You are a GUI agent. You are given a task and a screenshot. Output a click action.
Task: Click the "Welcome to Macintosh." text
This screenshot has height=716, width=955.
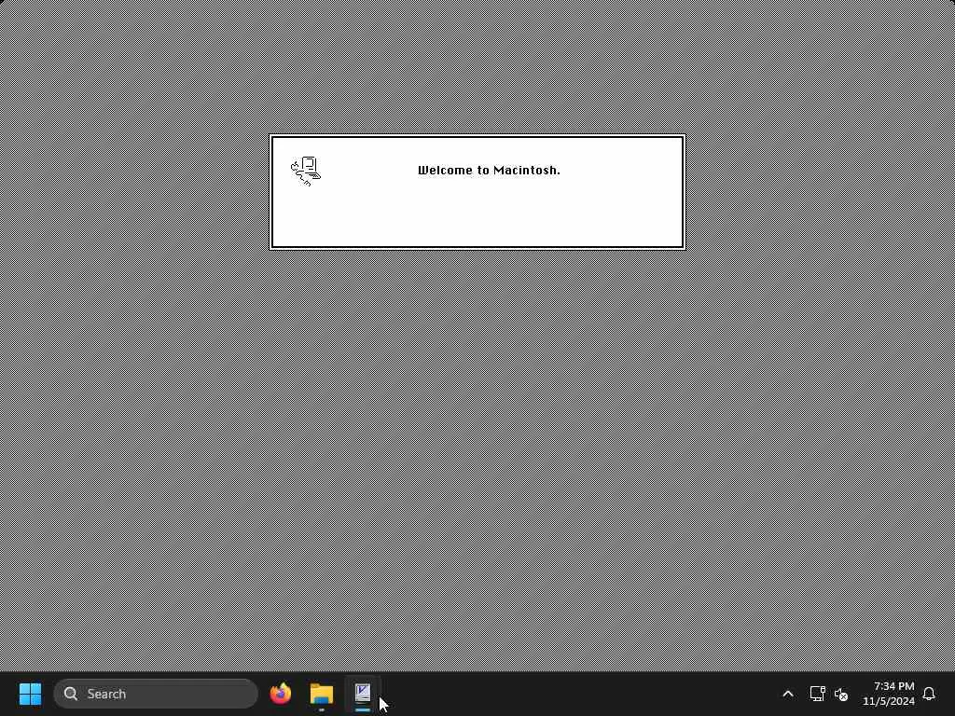pyautogui.click(x=489, y=171)
